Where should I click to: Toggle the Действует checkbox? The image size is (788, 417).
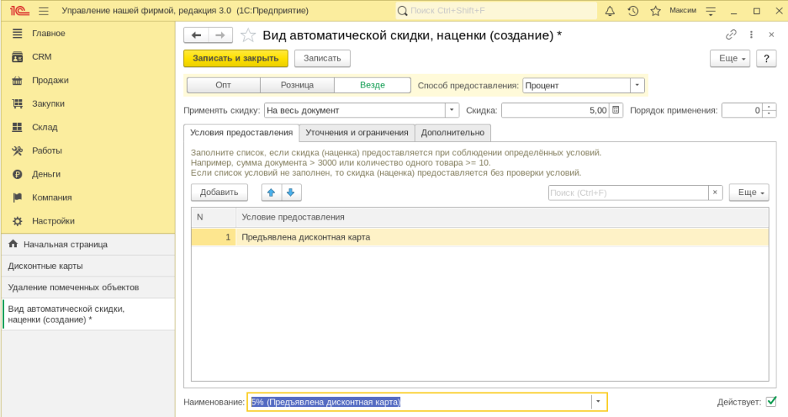pos(771,402)
